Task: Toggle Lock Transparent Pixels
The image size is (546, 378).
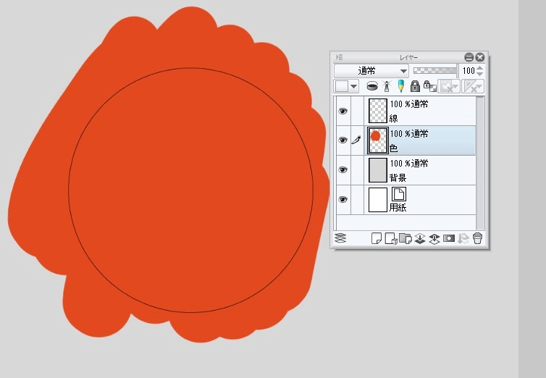Action: pyautogui.click(x=429, y=86)
